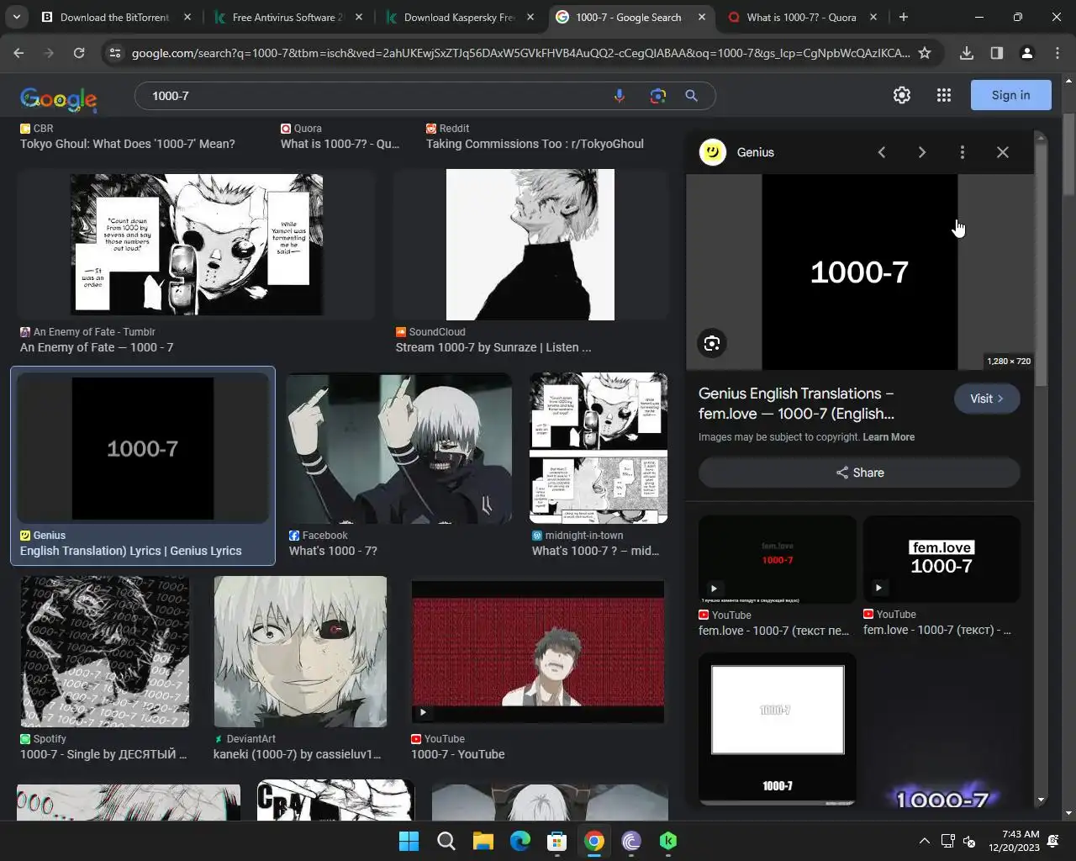Viewport: 1076px width, 861px height.
Task: Open Chrome downloads
Action: tap(967, 53)
